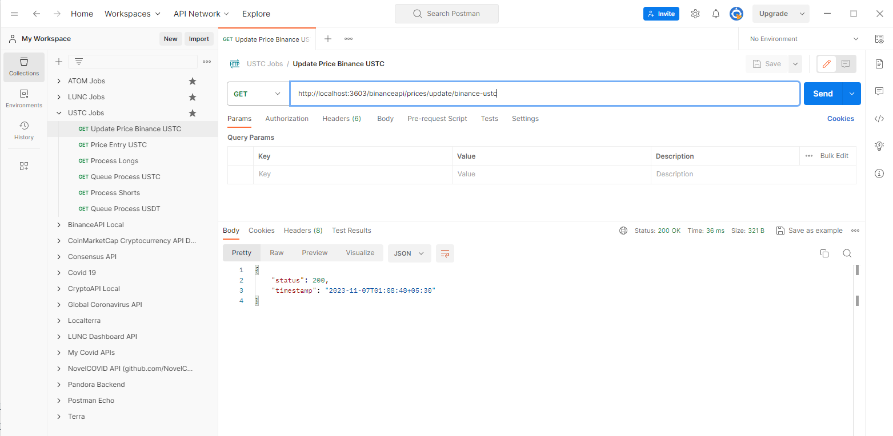This screenshot has width=893, height=436.
Task: Click the request URL input field
Action: (x=544, y=94)
